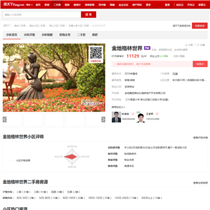Image resolution: width=210 pixels, height=210 pixels.
Task: Click the 小区评级结果 label
Action: click(23, 160)
